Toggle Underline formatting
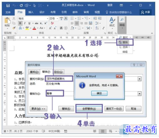This screenshot has width=159, height=138. tap(29, 23)
